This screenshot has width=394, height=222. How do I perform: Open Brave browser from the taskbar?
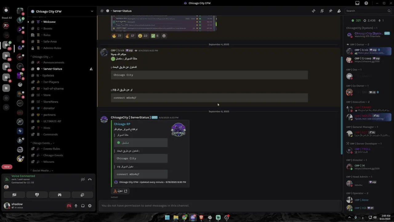click(201, 217)
